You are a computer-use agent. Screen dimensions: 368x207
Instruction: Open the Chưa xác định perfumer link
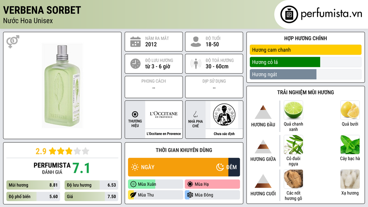(x=224, y=134)
